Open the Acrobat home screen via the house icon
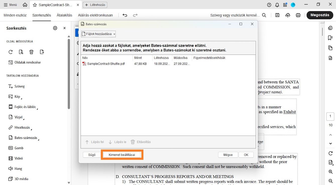 pyautogui.click(x=25, y=5)
